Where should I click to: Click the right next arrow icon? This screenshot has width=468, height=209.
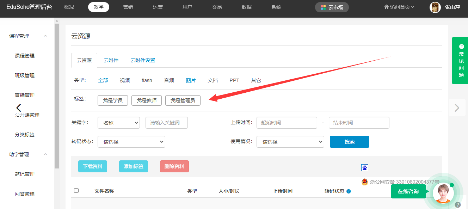click(x=457, y=107)
